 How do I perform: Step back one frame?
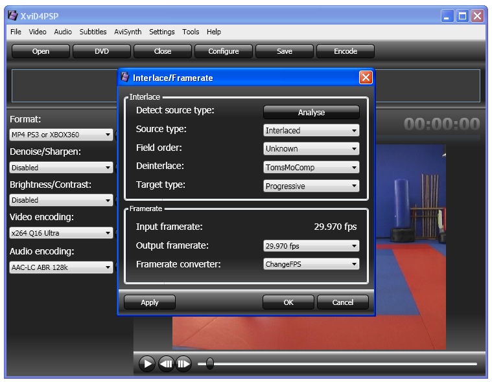pos(166,364)
